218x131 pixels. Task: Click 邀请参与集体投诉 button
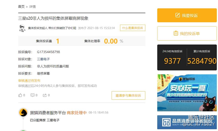pyautogui.click(x=128, y=95)
